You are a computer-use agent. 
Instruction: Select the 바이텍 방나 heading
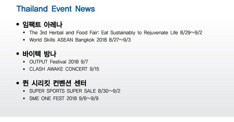click(39, 54)
